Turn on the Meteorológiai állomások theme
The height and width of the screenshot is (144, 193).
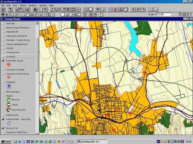(x=3, y=28)
